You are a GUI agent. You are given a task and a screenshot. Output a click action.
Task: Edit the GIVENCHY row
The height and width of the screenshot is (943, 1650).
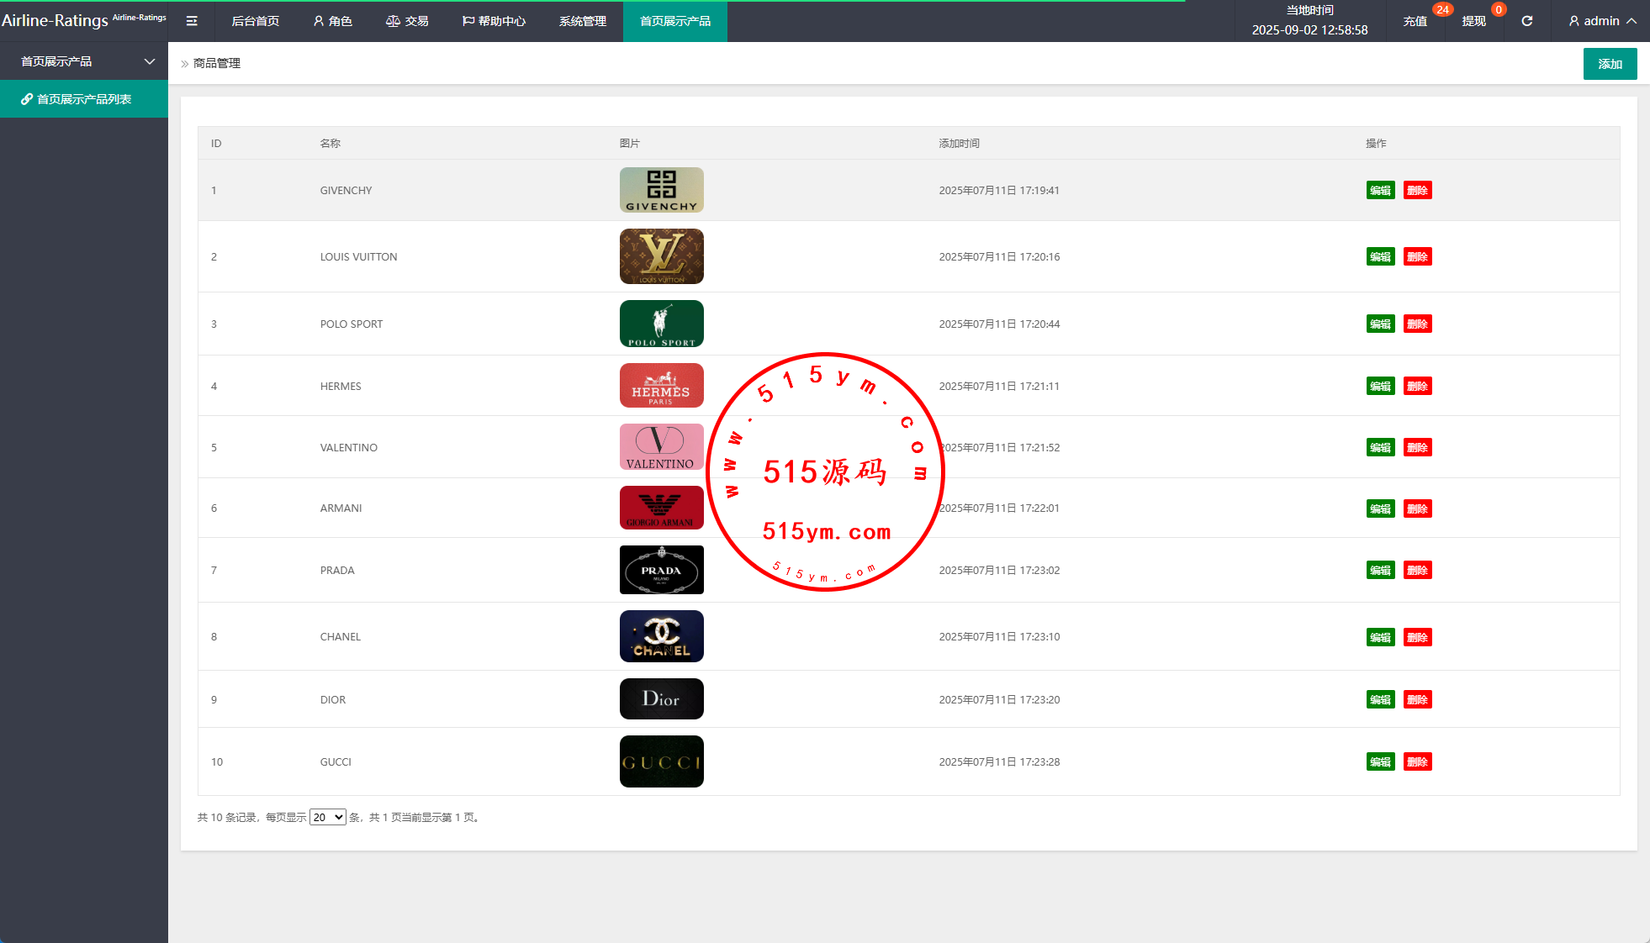(1380, 191)
